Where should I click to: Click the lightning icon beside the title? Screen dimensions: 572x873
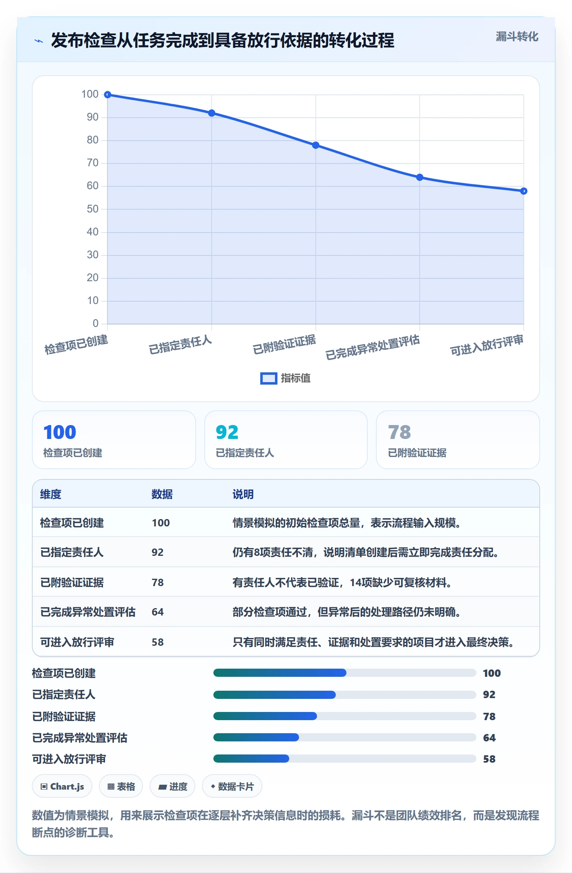point(39,41)
